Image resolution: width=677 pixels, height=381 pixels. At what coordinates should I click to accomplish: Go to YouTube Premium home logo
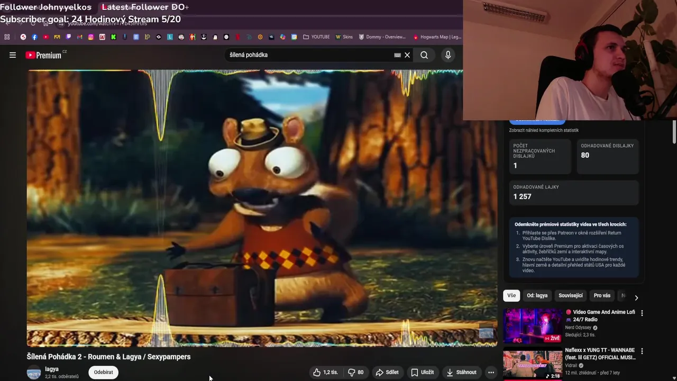pos(44,55)
